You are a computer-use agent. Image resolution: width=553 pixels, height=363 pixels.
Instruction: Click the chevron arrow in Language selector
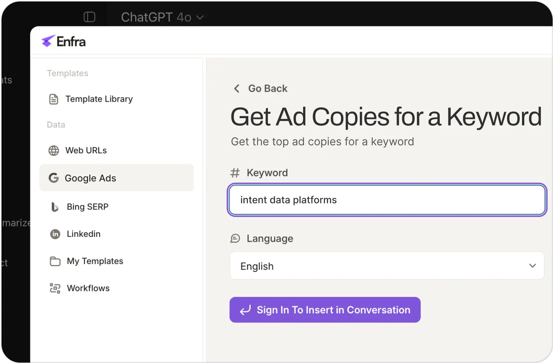coord(532,266)
